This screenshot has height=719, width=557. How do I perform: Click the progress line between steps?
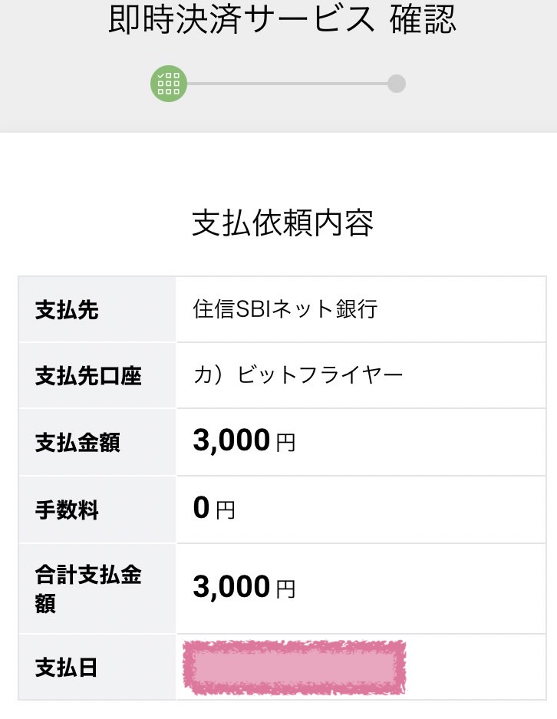(287, 84)
